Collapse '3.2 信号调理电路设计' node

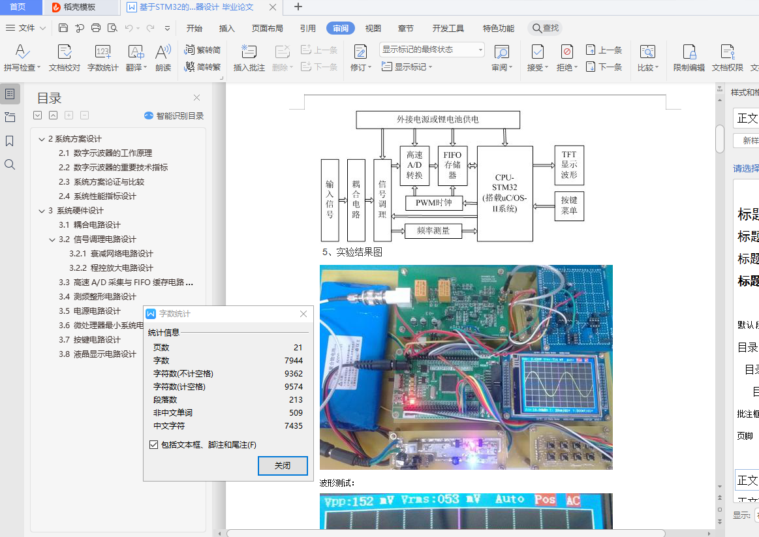coord(52,239)
